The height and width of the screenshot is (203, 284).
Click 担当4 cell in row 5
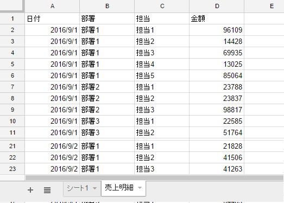162,64
